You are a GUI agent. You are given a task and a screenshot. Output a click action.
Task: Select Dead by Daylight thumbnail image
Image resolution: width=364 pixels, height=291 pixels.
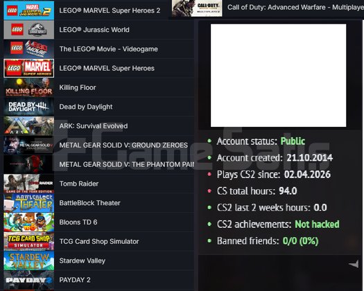29,107
